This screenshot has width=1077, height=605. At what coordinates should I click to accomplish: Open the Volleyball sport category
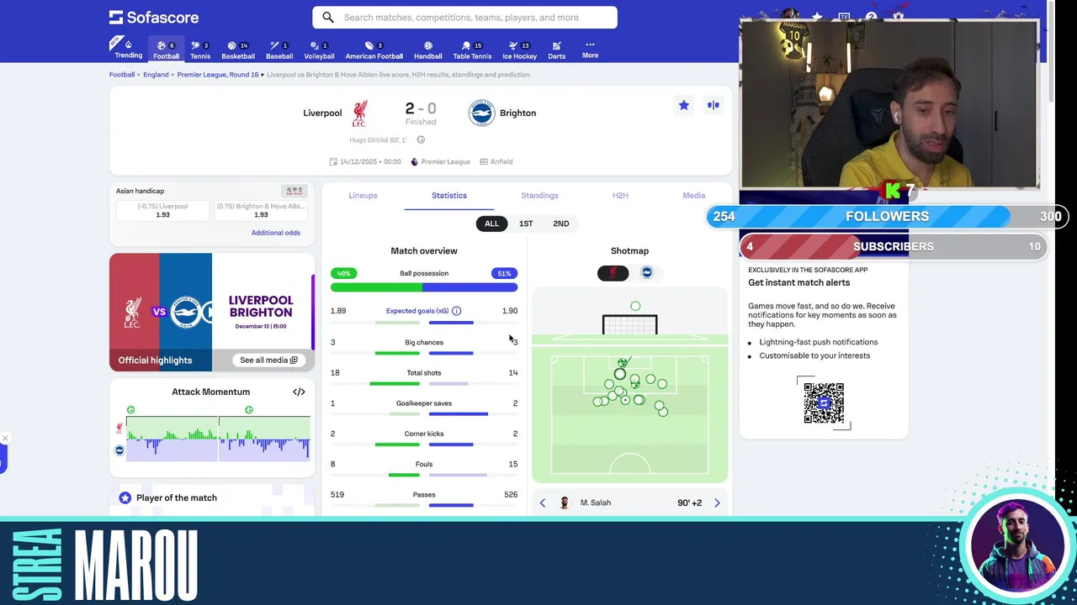click(x=319, y=49)
